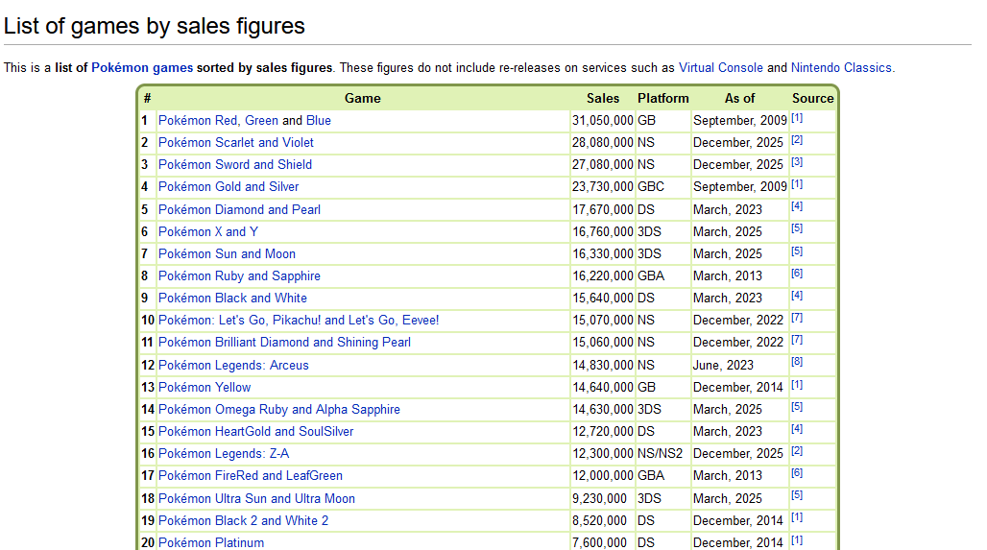
Task: Click the Platform column header
Action: (663, 98)
